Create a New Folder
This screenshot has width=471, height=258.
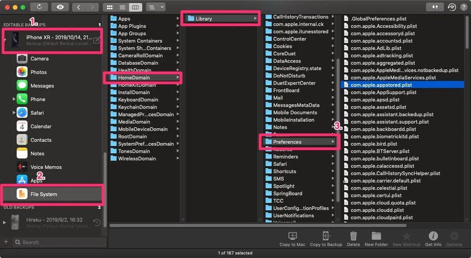point(376,238)
